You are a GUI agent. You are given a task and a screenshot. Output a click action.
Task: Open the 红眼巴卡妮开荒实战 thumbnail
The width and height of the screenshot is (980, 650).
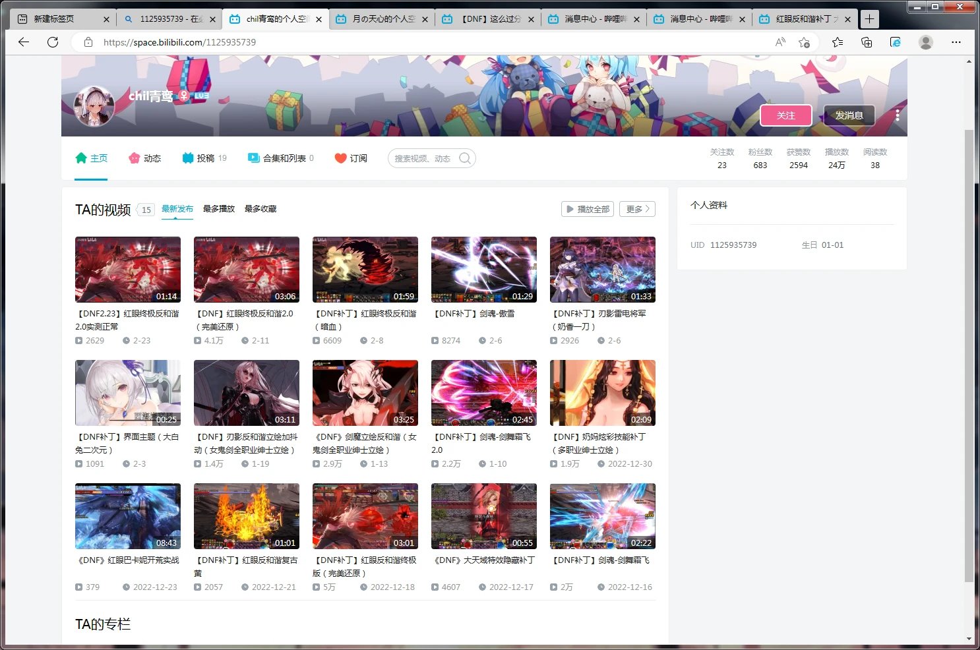click(128, 516)
